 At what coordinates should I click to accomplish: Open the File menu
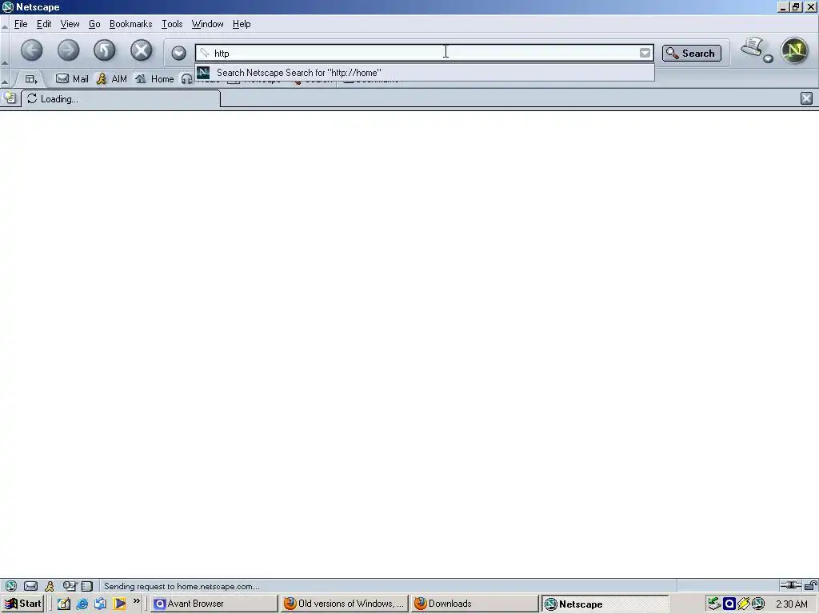coord(21,24)
